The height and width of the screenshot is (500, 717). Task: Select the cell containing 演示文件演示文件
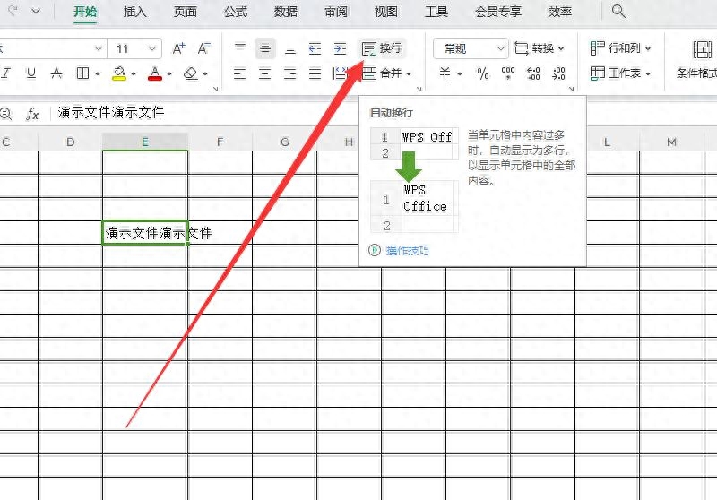(145, 233)
